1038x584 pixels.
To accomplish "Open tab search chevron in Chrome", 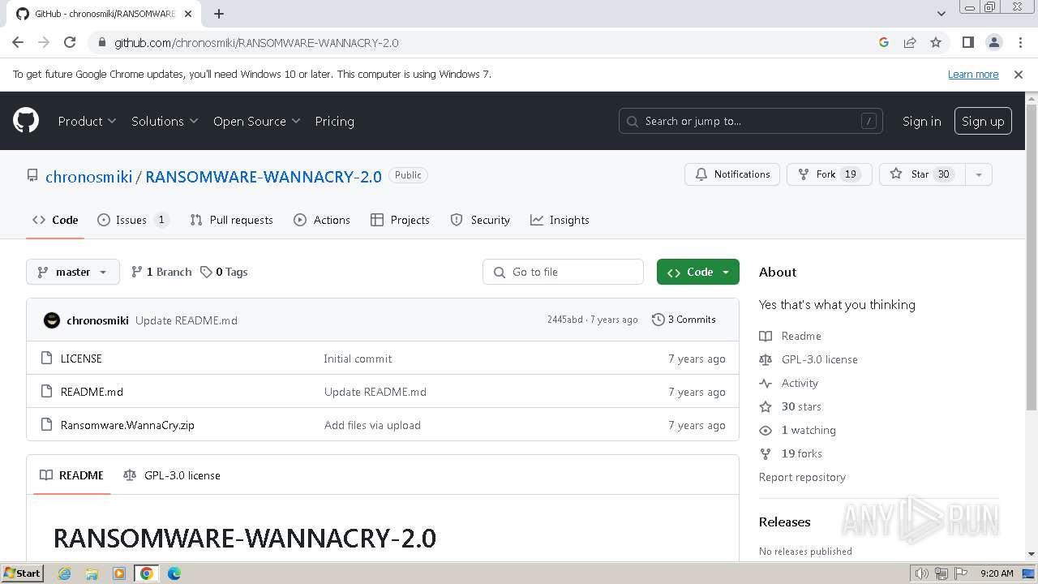I will pyautogui.click(x=941, y=14).
